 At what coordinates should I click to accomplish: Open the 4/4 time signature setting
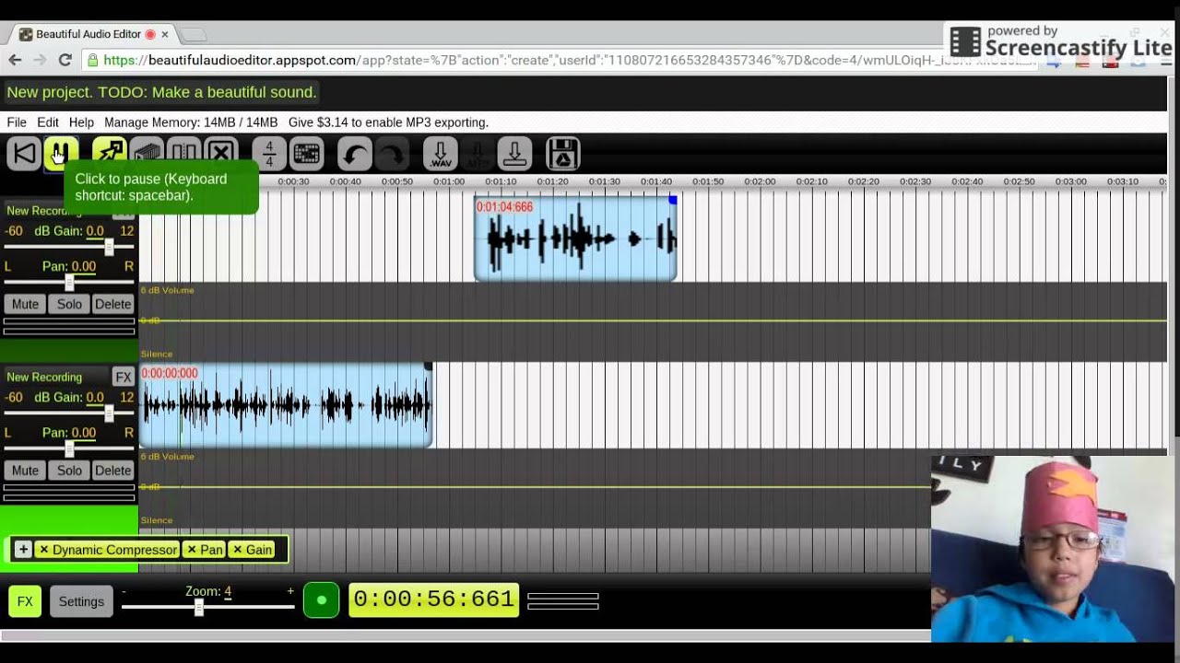point(269,154)
